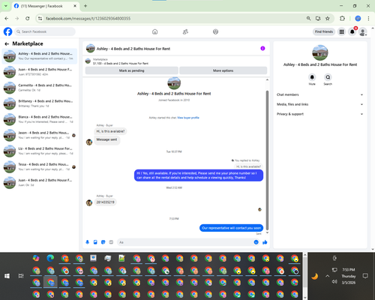Open the notifications bell with red badge
Image resolution: width=375 pixels, height=300 pixels.
[x=352, y=31]
